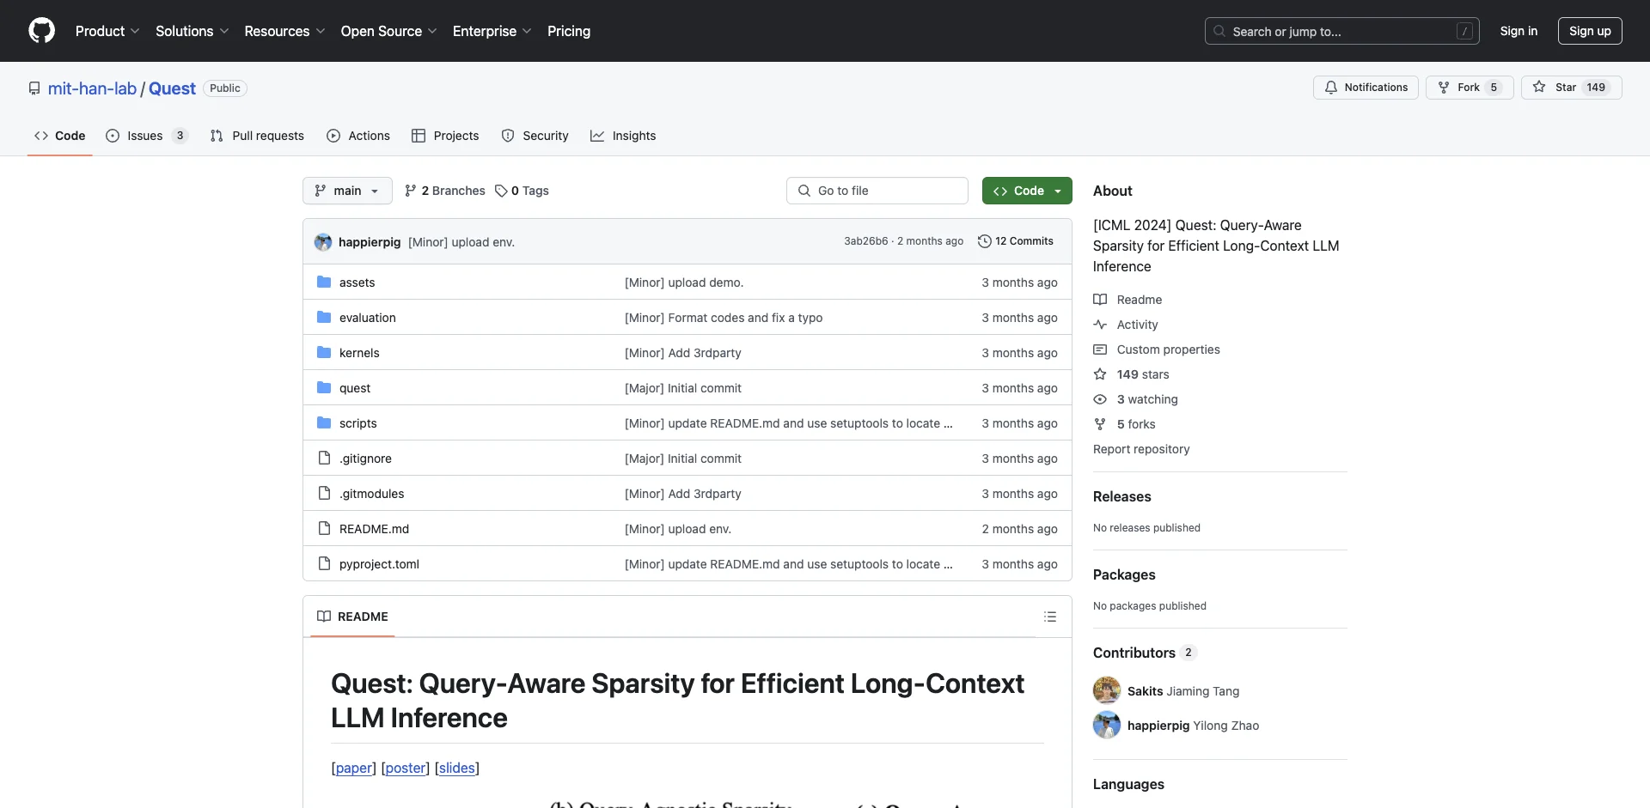Open the README outline list icon
This screenshot has width=1650, height=808.
point(1050,617)
